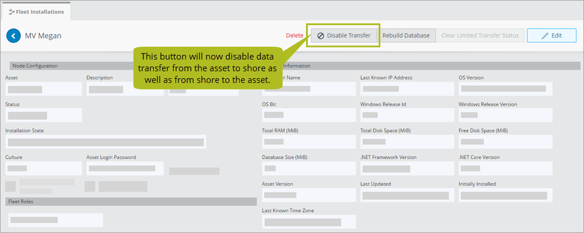Click the Rebuild Database button

coord(406,36)
